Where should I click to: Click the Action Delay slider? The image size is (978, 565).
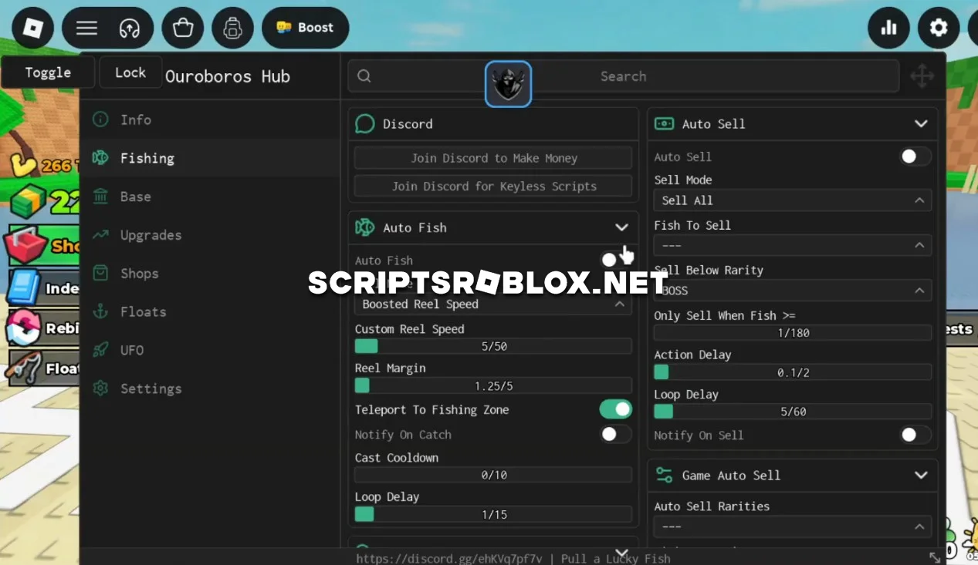pyautogui.click(x=793, y=372)
